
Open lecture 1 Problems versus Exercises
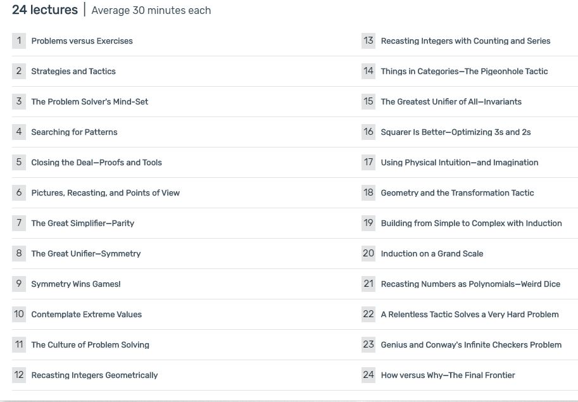pyautogui.click(x=82, y=41)
